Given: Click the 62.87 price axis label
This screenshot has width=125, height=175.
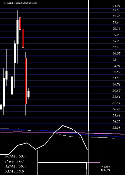Looking at the screenshot, I should [117, 72].
